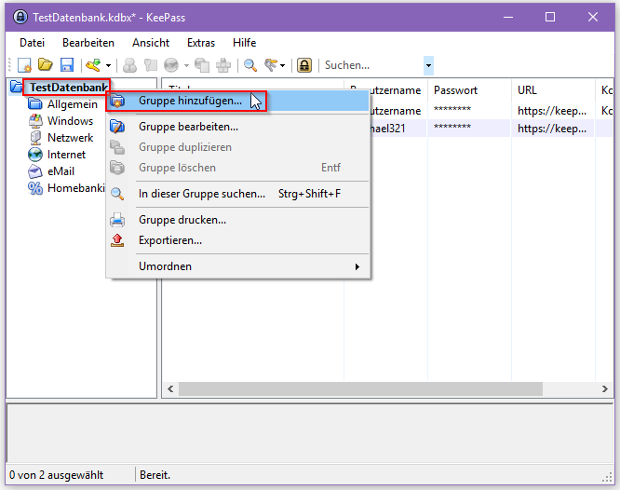The image size is (620, 490).
Task: Click the '0 von 2 ausgewählt' status text
Action: 57,475
